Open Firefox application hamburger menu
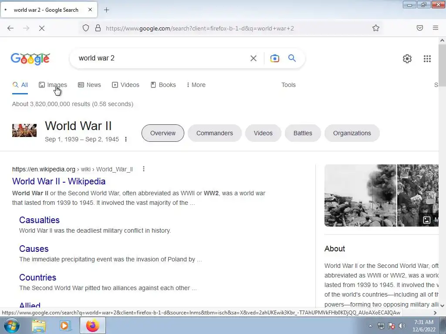 pos(436,28)
